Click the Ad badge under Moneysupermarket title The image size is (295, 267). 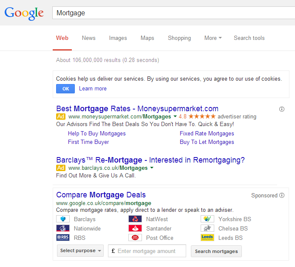tap(61, 116)
